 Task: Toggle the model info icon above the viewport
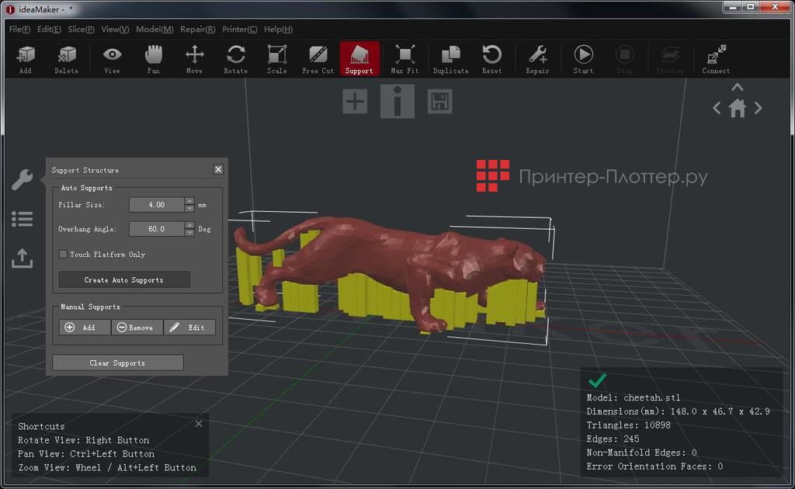(397, 101)
